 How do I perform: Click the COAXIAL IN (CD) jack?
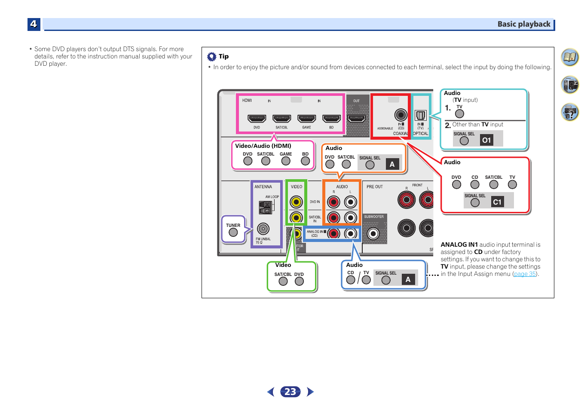[x=401, y=115]
